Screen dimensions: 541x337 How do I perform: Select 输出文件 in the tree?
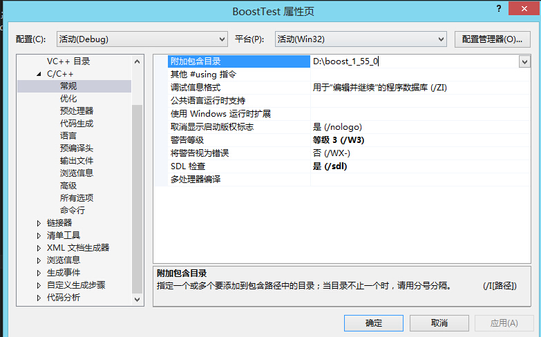click(x=77, y=161)
